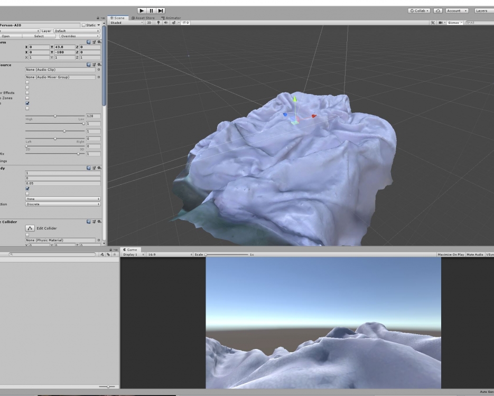Switch to the Animator tab

point(170,18)
